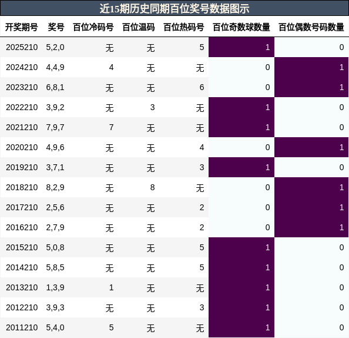Screen dimensions: 349x338
Task: Select winning number 5,4,0
Action: pos(55,327)
